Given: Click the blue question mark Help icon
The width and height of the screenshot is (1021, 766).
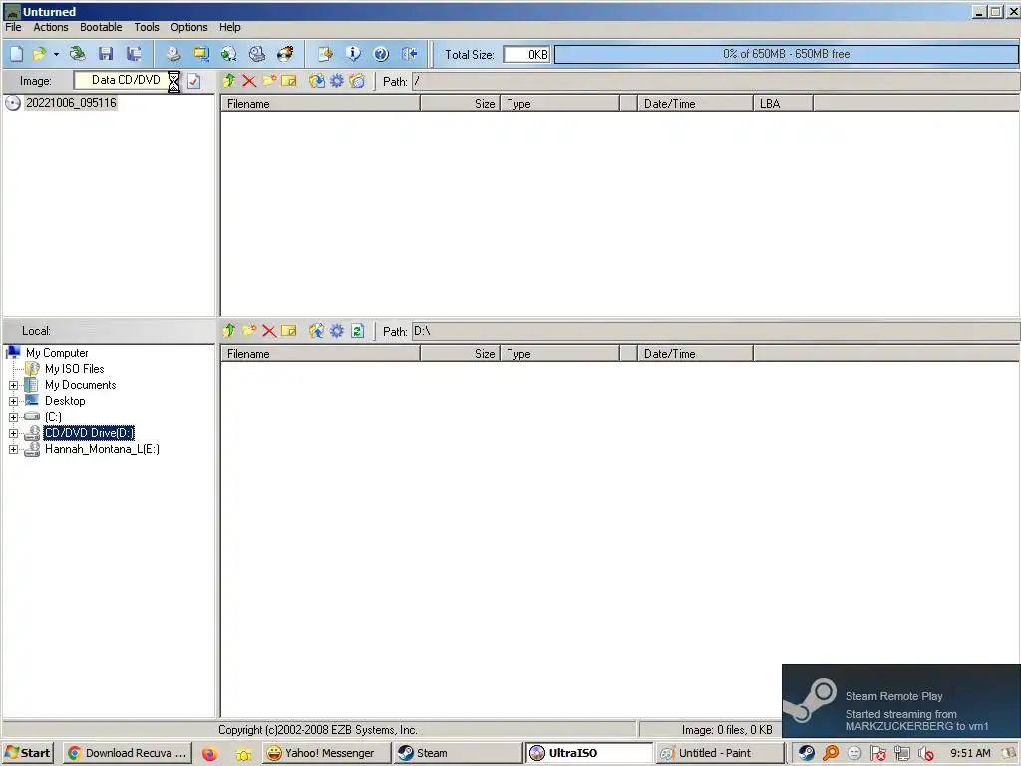Looking at the screenshot, I should point(381,54).
